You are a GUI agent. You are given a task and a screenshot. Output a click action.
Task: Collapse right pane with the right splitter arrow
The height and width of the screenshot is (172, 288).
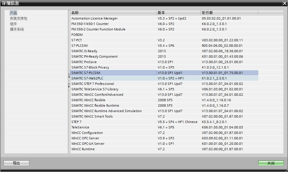tap(69, 87)
